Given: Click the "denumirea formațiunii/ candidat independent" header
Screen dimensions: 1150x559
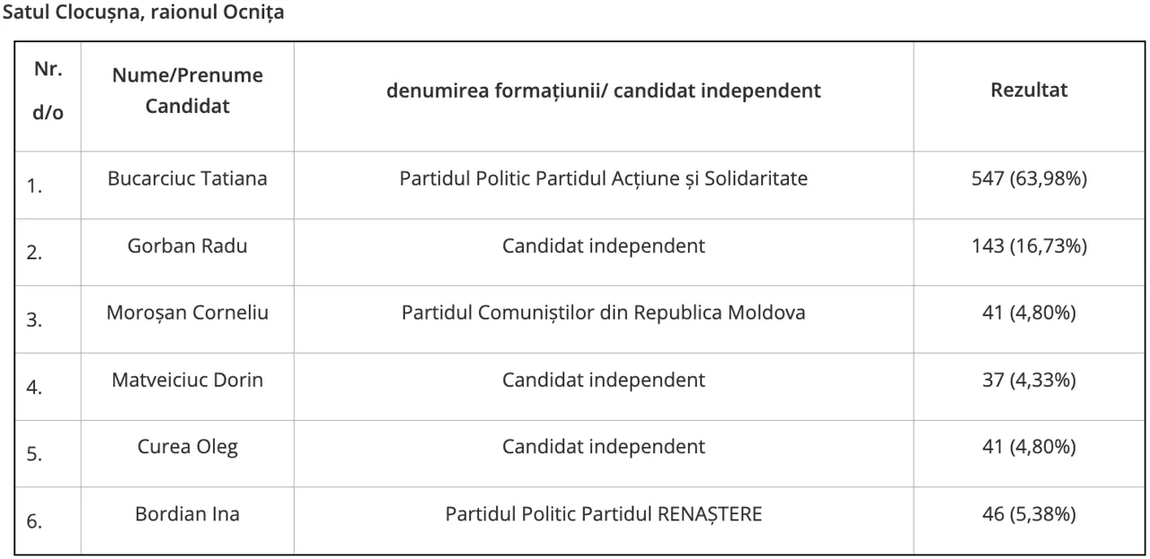Looking at the screenshot, I should point(603,91).
